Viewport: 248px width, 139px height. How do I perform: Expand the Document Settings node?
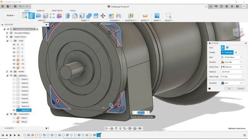point(7,33)
